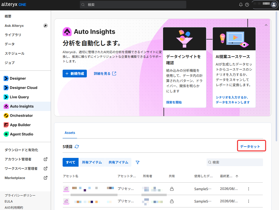Focus the assets 検索 field
Viewport: 279px width, 210px height.
[x=235, y=162]
